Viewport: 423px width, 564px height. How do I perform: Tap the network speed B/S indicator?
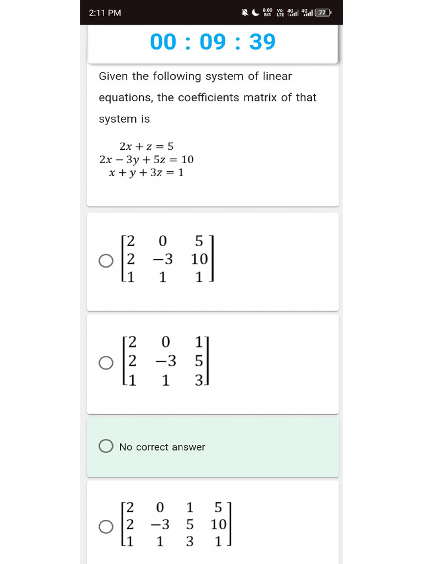(x=268, y=13)
